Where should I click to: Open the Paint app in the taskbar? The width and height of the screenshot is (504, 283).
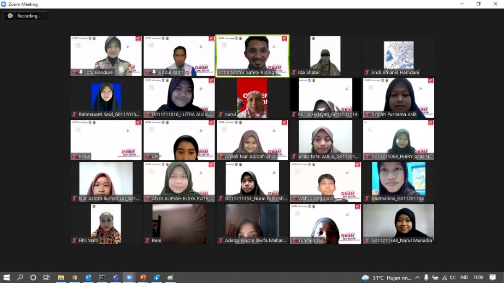coord(170,278)
